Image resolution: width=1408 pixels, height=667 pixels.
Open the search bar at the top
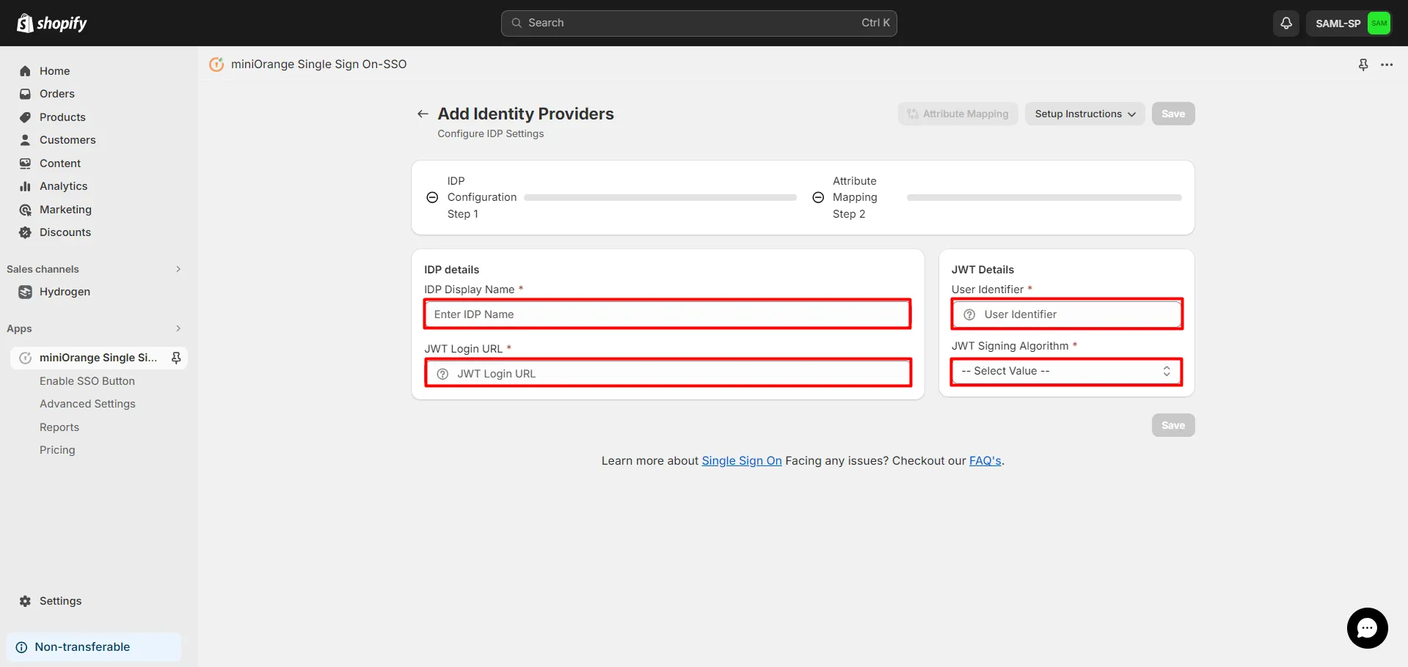(698, 23)
